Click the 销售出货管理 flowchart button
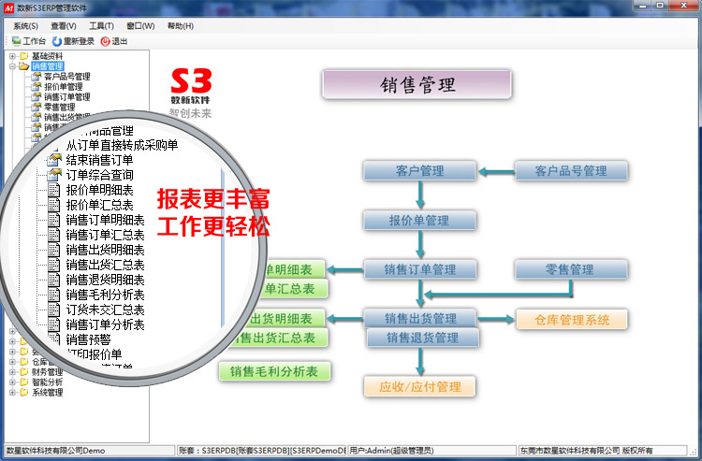This screenshot has width=702, height=461. pyautogui.click(x=419, y=318)
